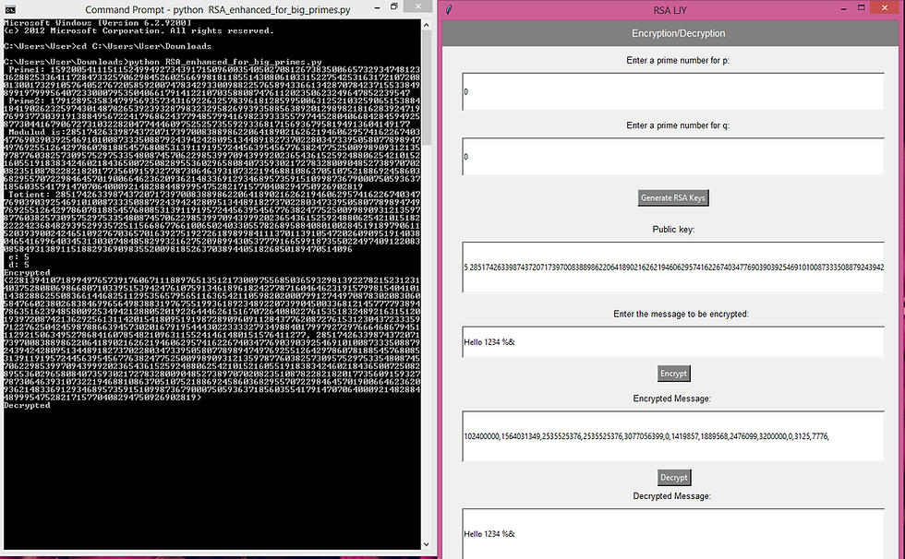Click the Encryption/Decryption header label
The height and width of the screenshot is (559, 905).
[x=678, y=33]
